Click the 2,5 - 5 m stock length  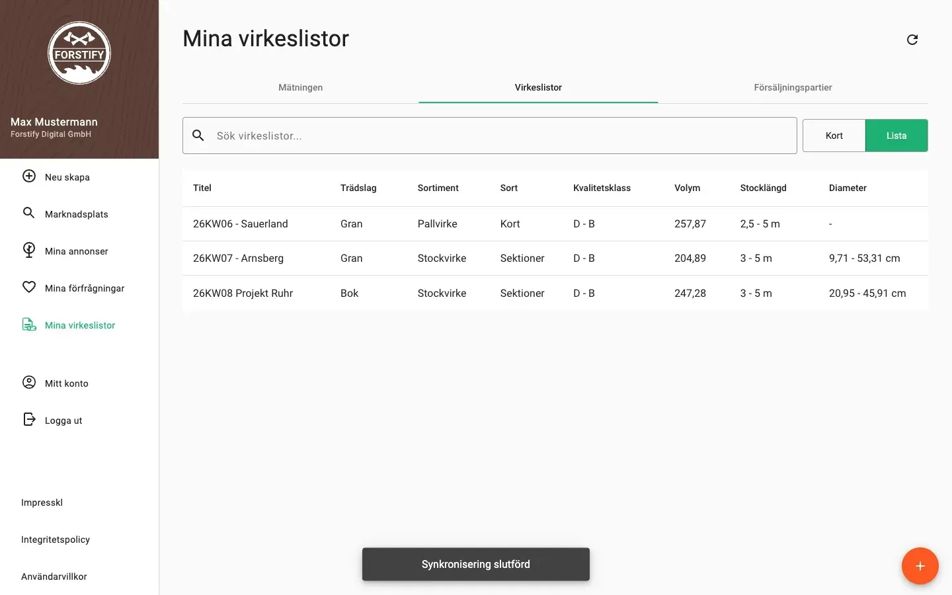[x=760, y=223]
